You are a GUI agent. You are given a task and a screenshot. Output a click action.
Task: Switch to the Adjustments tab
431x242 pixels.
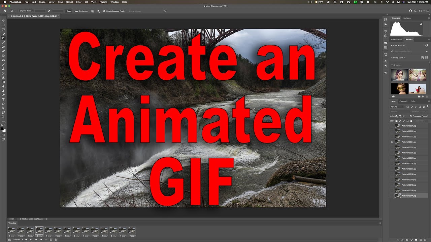396,39
